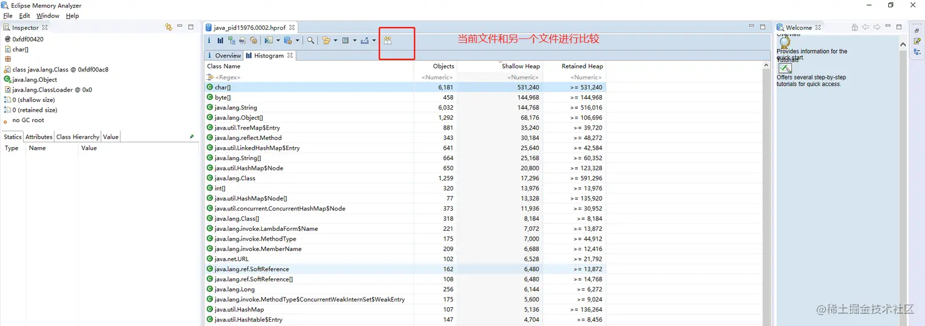Open the Group result by dropdown arrow
This screenshot has height=326, width=925.
tap(335, 40)
